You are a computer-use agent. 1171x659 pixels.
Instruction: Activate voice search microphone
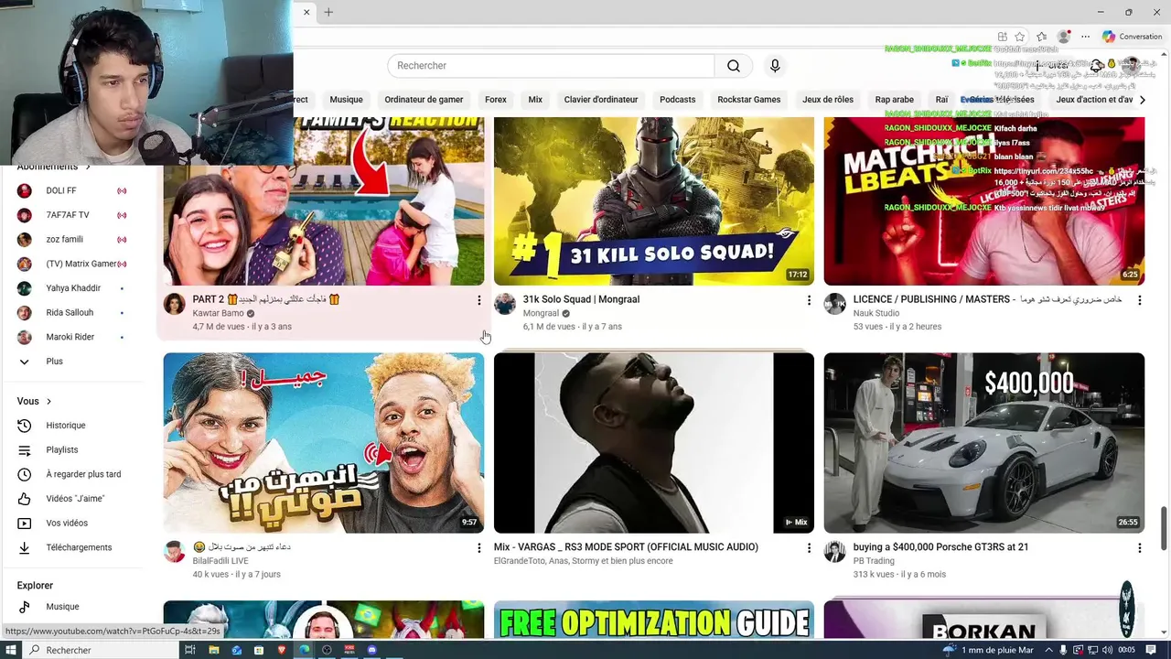[775, 66]
